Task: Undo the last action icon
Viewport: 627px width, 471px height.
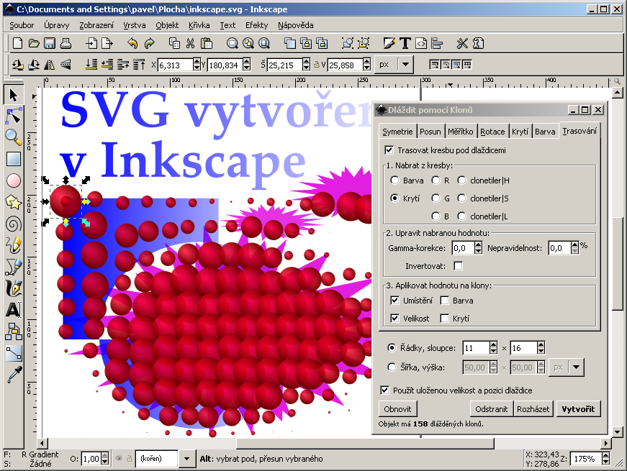Action: [132, 43]
